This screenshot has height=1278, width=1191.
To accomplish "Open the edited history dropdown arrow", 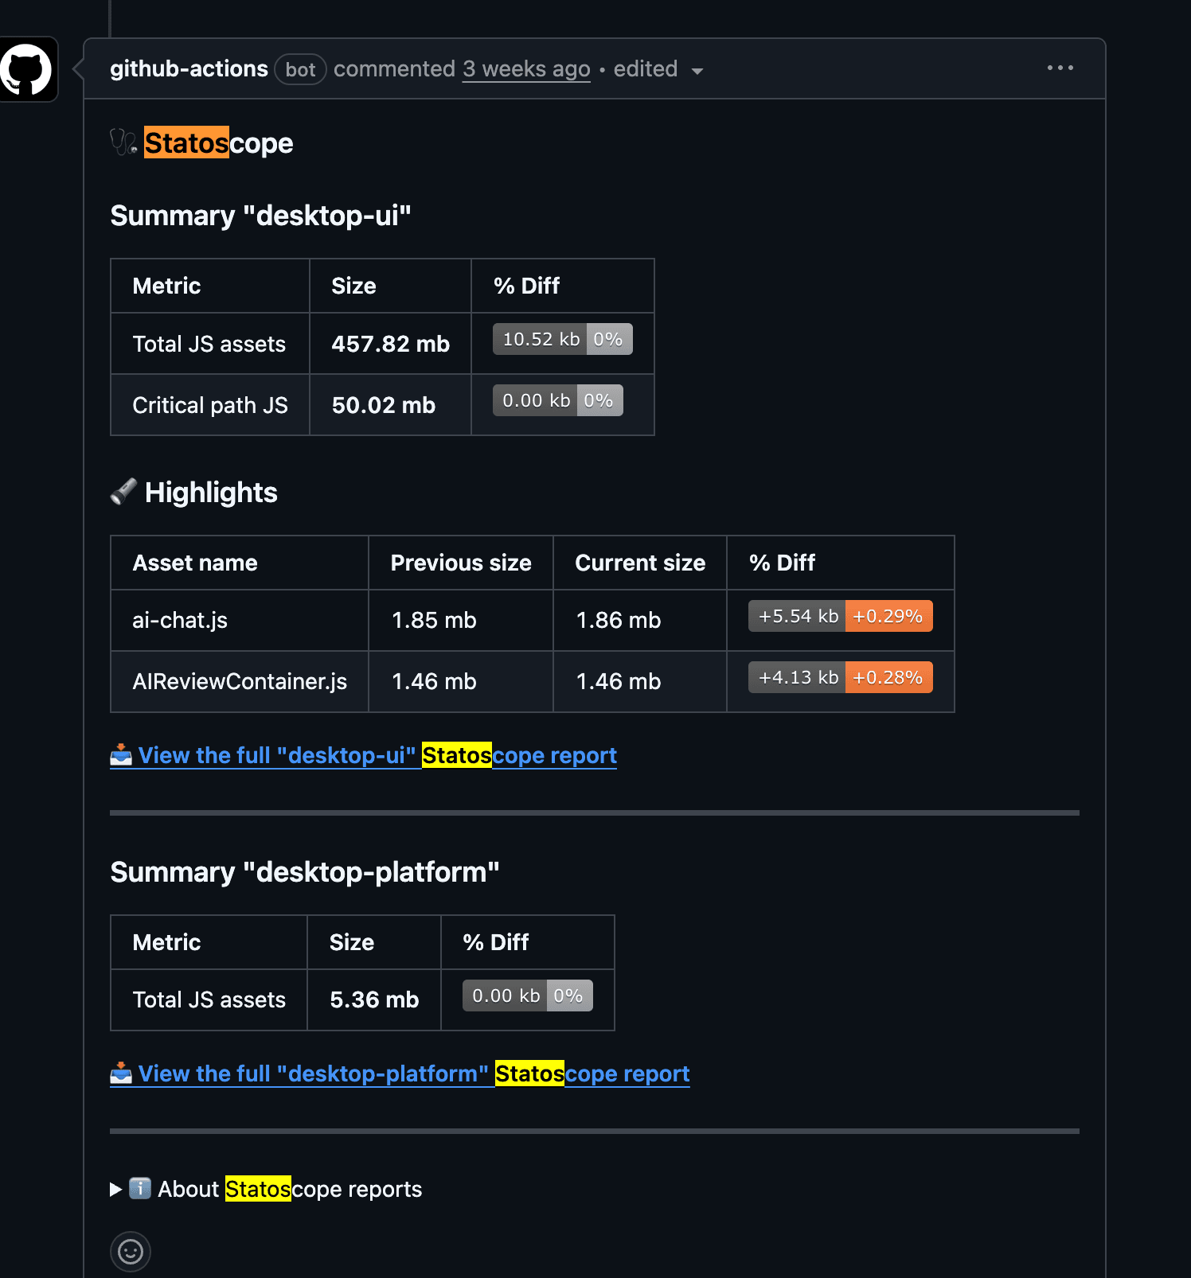I will [697, 71].
